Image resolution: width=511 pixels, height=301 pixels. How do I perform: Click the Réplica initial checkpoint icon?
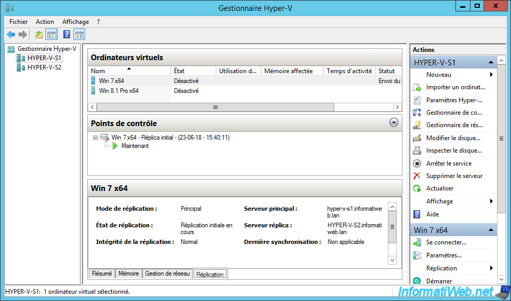coord(104,138)
